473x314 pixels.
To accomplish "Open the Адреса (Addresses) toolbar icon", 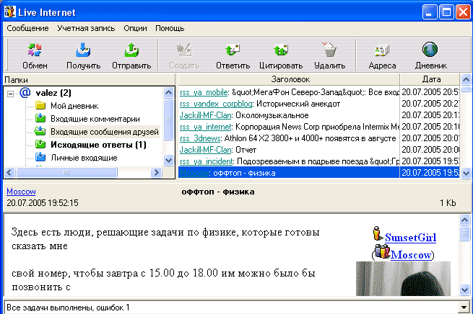I will (382, 51).
